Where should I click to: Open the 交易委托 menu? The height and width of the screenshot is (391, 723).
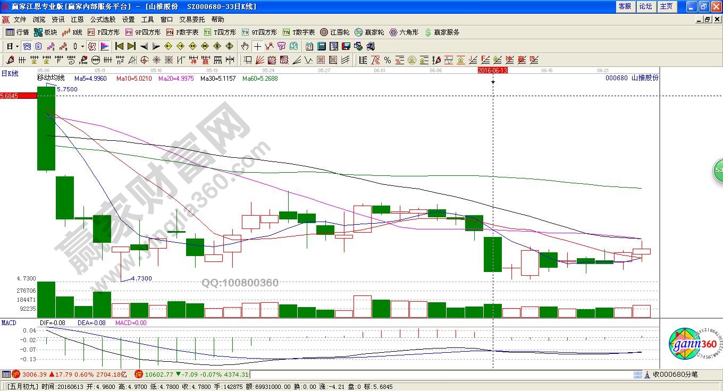click(x=192, y=20)
